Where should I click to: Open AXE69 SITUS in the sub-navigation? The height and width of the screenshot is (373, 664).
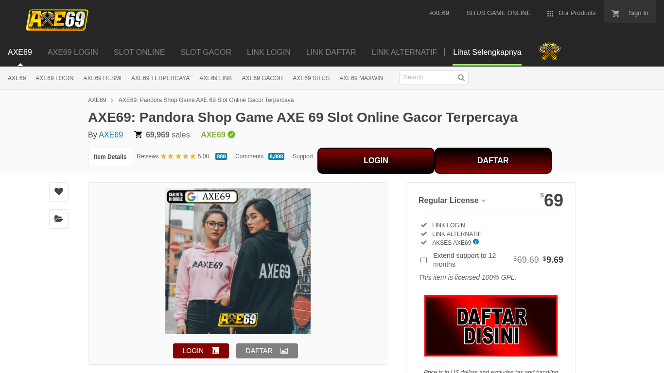click(311, 78)
